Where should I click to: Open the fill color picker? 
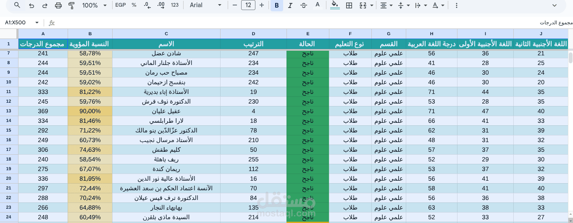point(335,5)
